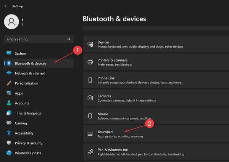The width and height of the screenshot is (229, 162).
Task: Open Network & internet section
Action: (29, 73)
